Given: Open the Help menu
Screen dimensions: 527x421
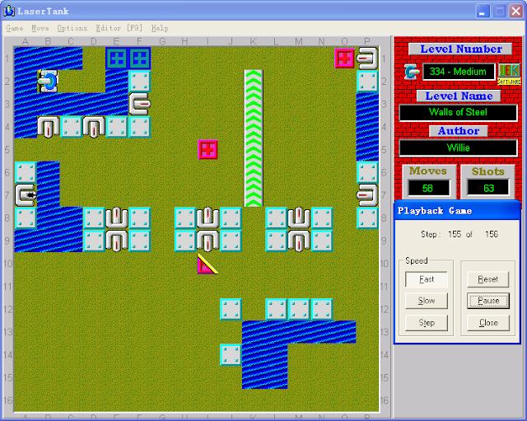Looking at the screenshot, I should coord(160,28).
